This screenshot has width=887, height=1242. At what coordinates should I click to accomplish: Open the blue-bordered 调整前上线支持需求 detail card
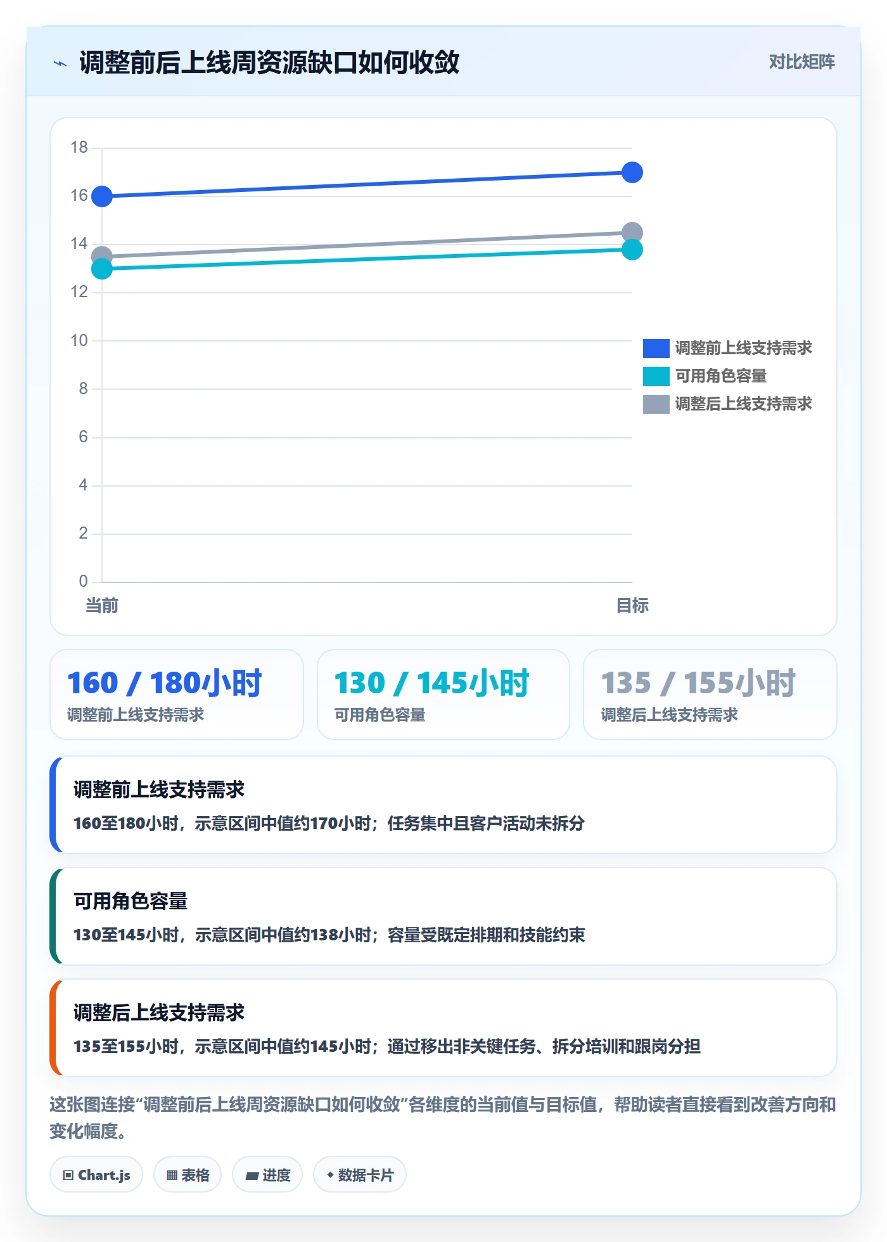(x=443, y=805)
